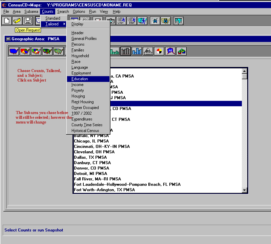The height and width of the screenshot is (244, 271).
Task: Click the list scrollbar down arrow
Action: [245, 191]
